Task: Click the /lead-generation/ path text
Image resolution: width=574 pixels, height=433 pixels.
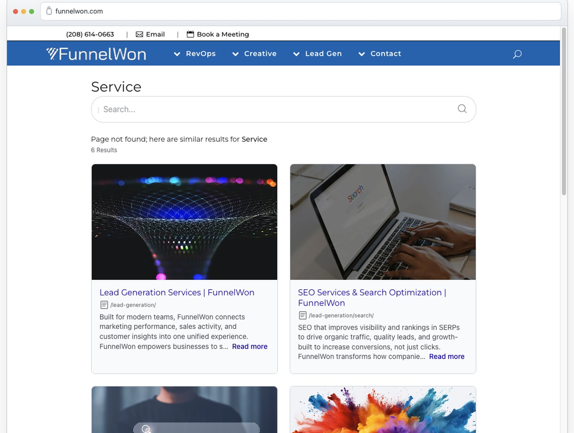Action: pos(133,305)
